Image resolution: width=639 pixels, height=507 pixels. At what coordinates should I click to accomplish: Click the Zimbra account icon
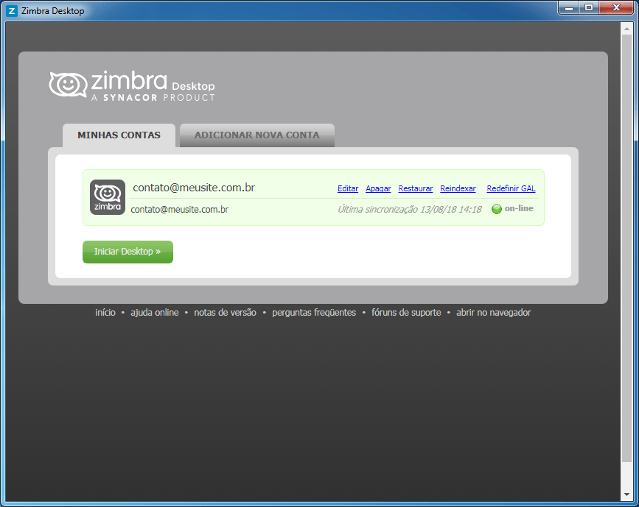[x=108, y=197]
